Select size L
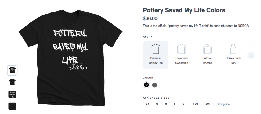Viewport: 261px width, 114px height. point(175,104)
